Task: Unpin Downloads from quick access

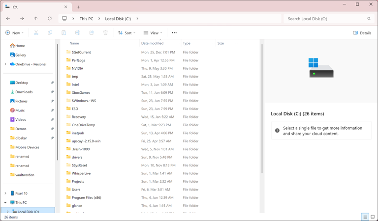Action: coord(52,92)
